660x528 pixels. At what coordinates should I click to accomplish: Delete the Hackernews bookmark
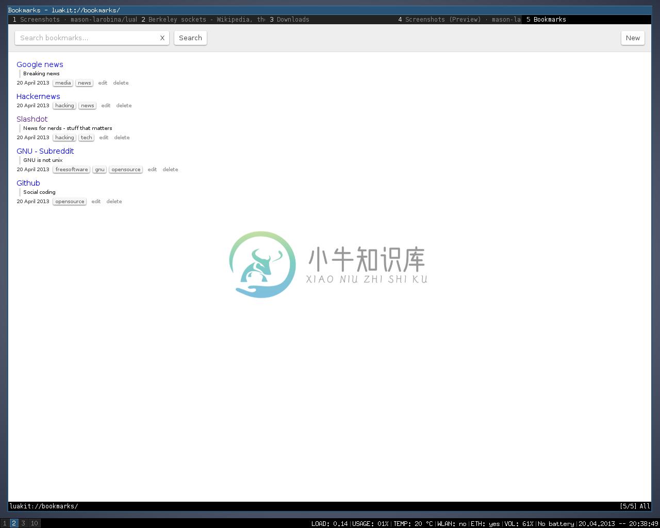click(x=124, y=106)
